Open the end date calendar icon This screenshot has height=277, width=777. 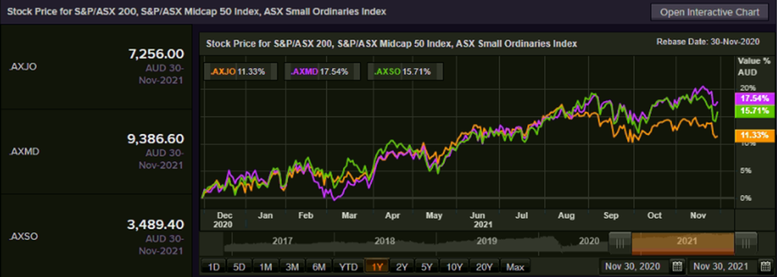point(766,266)
